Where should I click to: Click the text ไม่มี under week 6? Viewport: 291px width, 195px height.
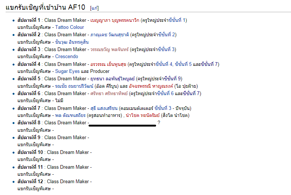pyautogui.click(x=59, y=101)
